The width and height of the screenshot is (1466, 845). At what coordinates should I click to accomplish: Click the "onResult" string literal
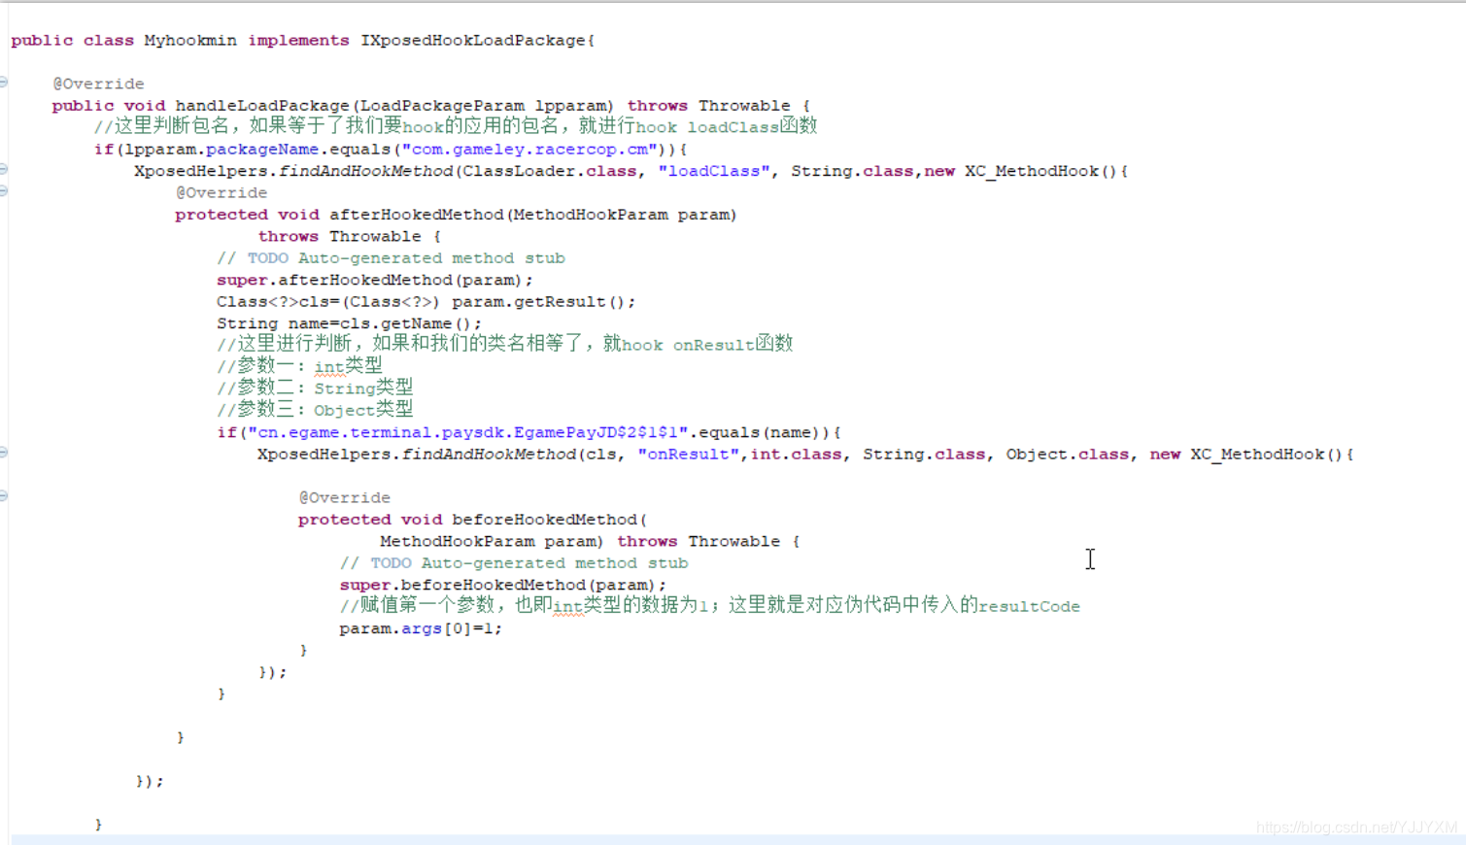tap(689, 455)
